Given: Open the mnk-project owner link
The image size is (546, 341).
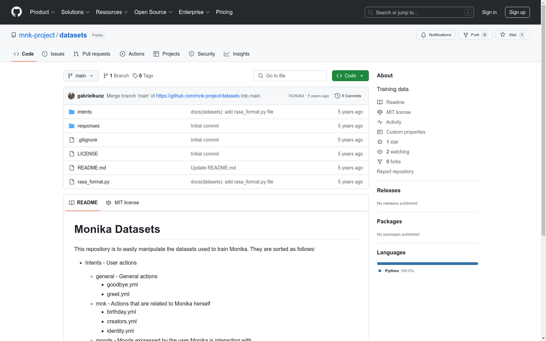Looking at the screenshot, I should click(x=37, y=35).
